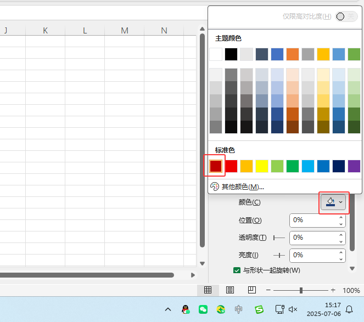This screenshot has height=322, width=364.
Task: Select column M header
Action: [x=125, y=30]
